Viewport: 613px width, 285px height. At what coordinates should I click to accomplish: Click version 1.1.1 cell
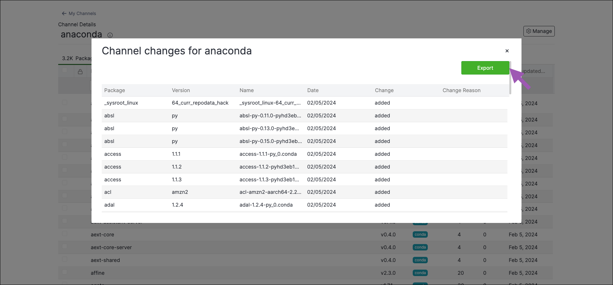pos(176,154)
